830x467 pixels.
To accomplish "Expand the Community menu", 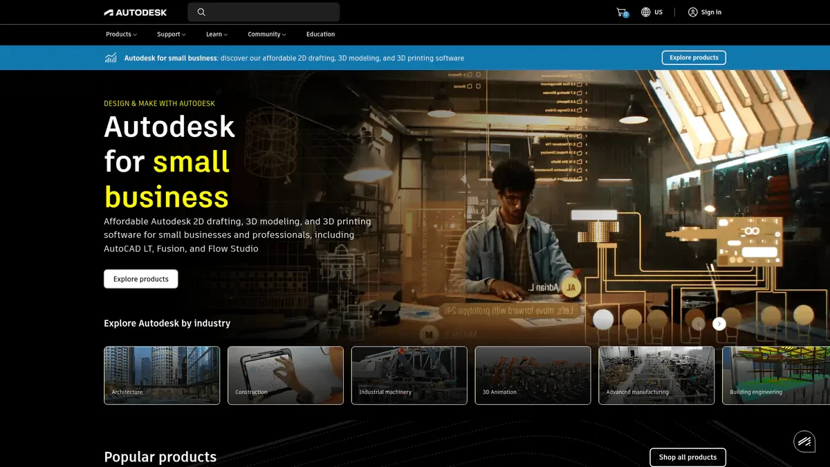I will (x=267, y=34).
